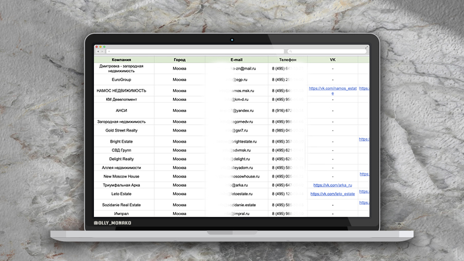Select the 'Москва' cell in the EuroGroup row
Image resolution: width=464 pixels, height=261 pixels.
(x=179, y=79)
